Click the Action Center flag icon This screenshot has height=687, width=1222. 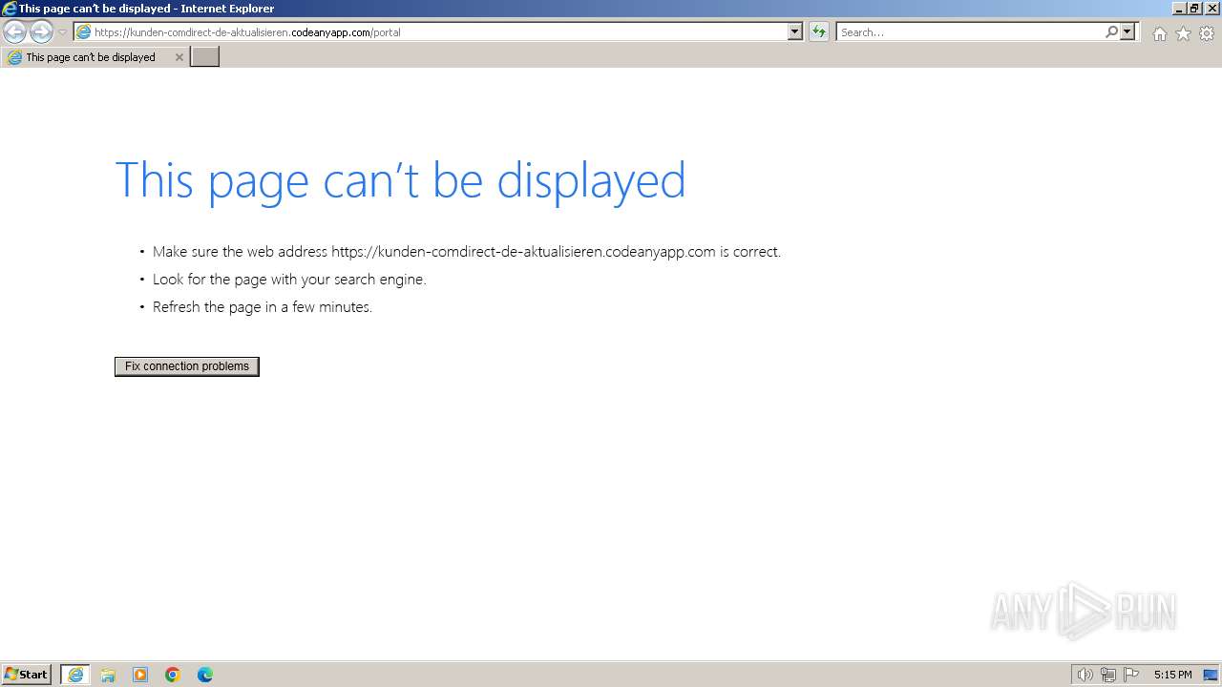1131,675
